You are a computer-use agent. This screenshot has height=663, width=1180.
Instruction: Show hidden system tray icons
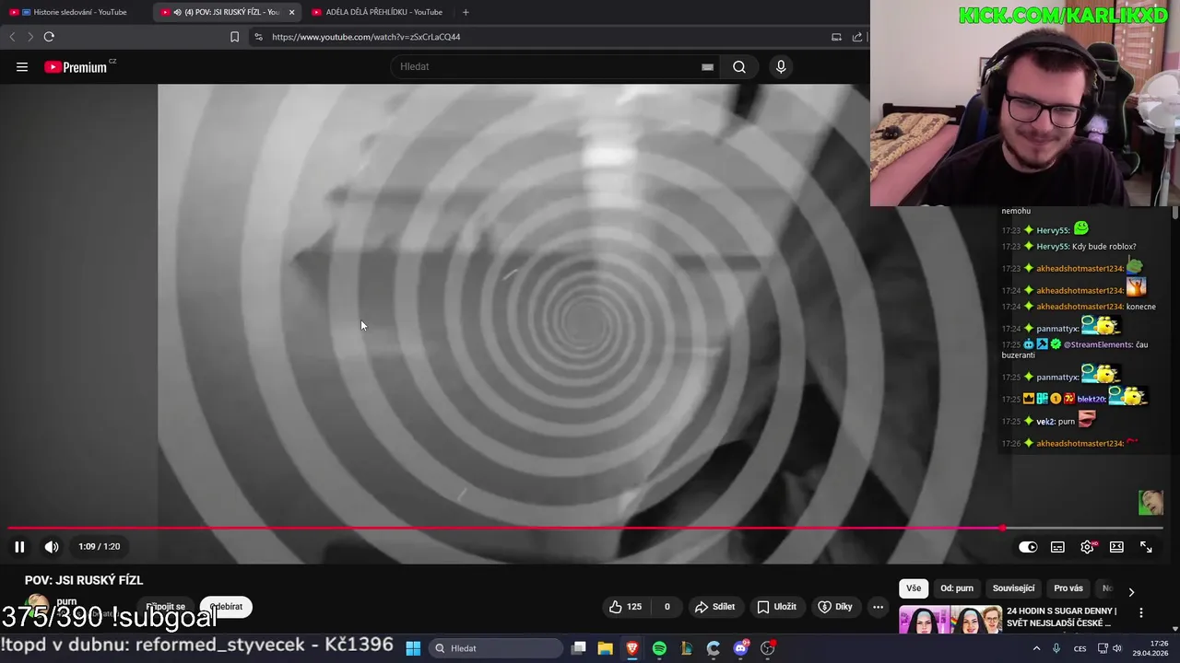1036,648
